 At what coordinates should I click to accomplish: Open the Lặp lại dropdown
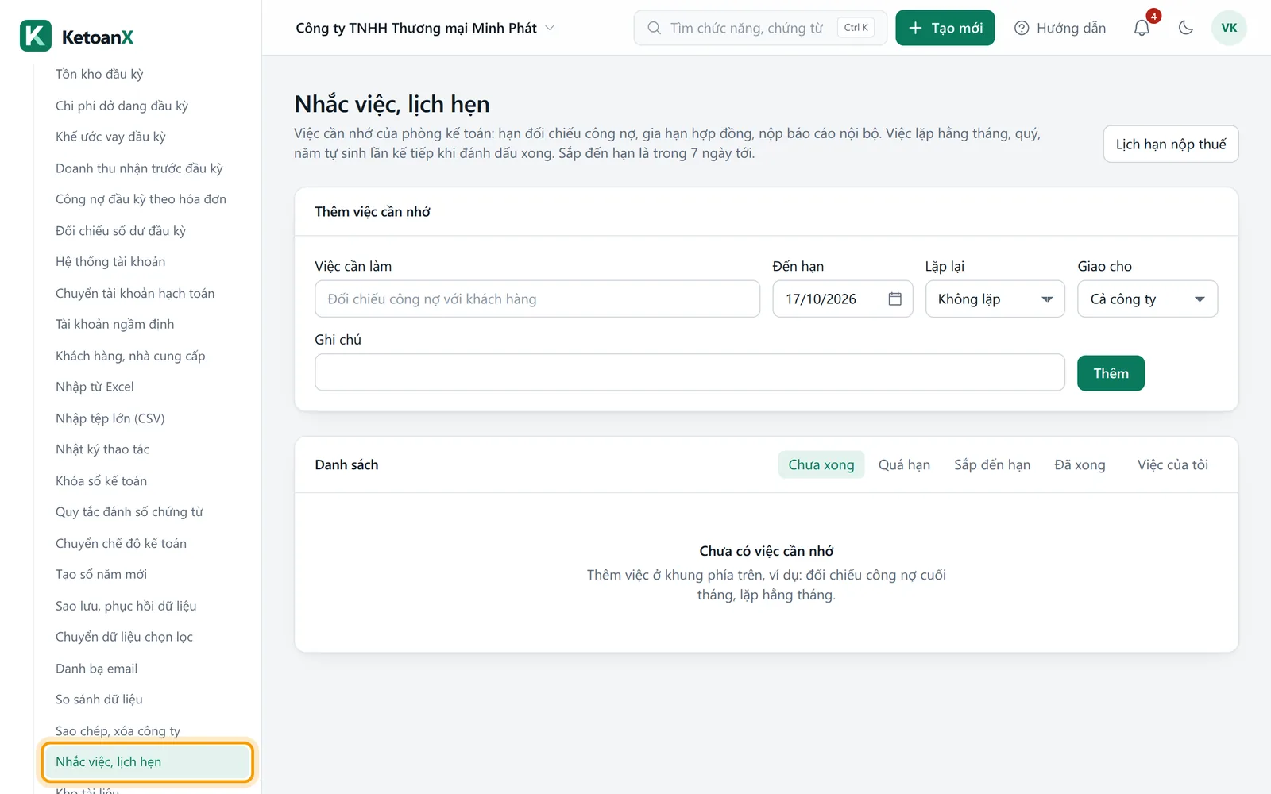tap(995, 299)
